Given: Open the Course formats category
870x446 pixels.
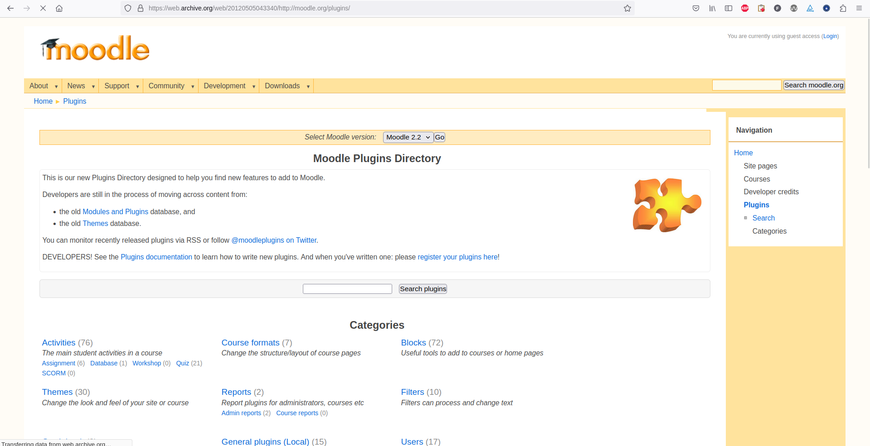Looking at the screenshot, I should [250, 343].
